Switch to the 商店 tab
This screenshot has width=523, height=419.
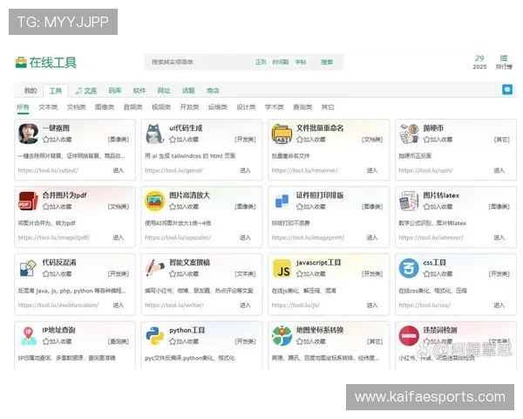[213, 91]
